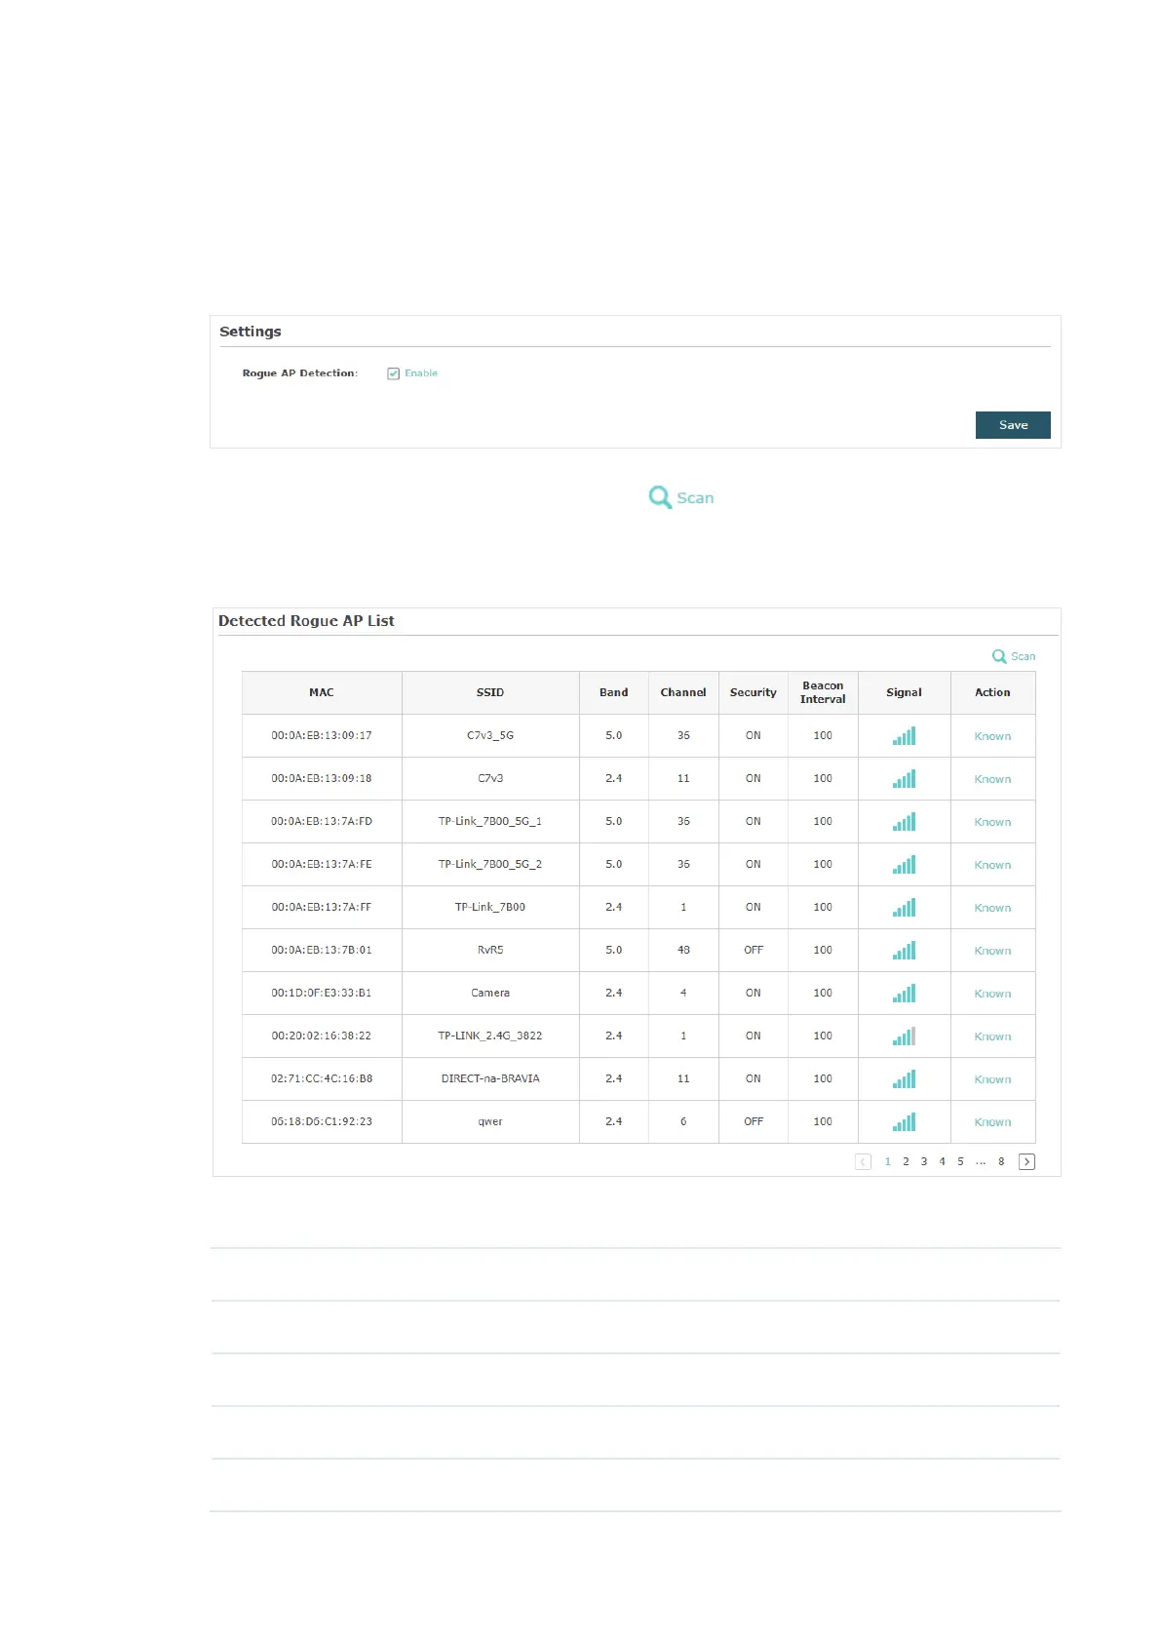
Task: Select MAC address 02:71:CC:4C:16:B8
Action: click(x=322, y=1078)
